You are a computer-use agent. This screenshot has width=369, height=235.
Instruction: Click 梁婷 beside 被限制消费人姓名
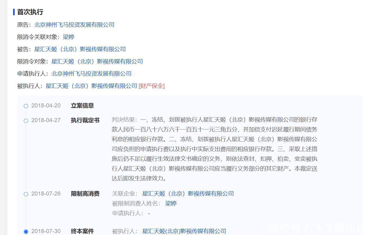tap(171, 203)
